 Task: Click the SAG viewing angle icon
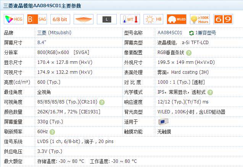coord(37,19)
